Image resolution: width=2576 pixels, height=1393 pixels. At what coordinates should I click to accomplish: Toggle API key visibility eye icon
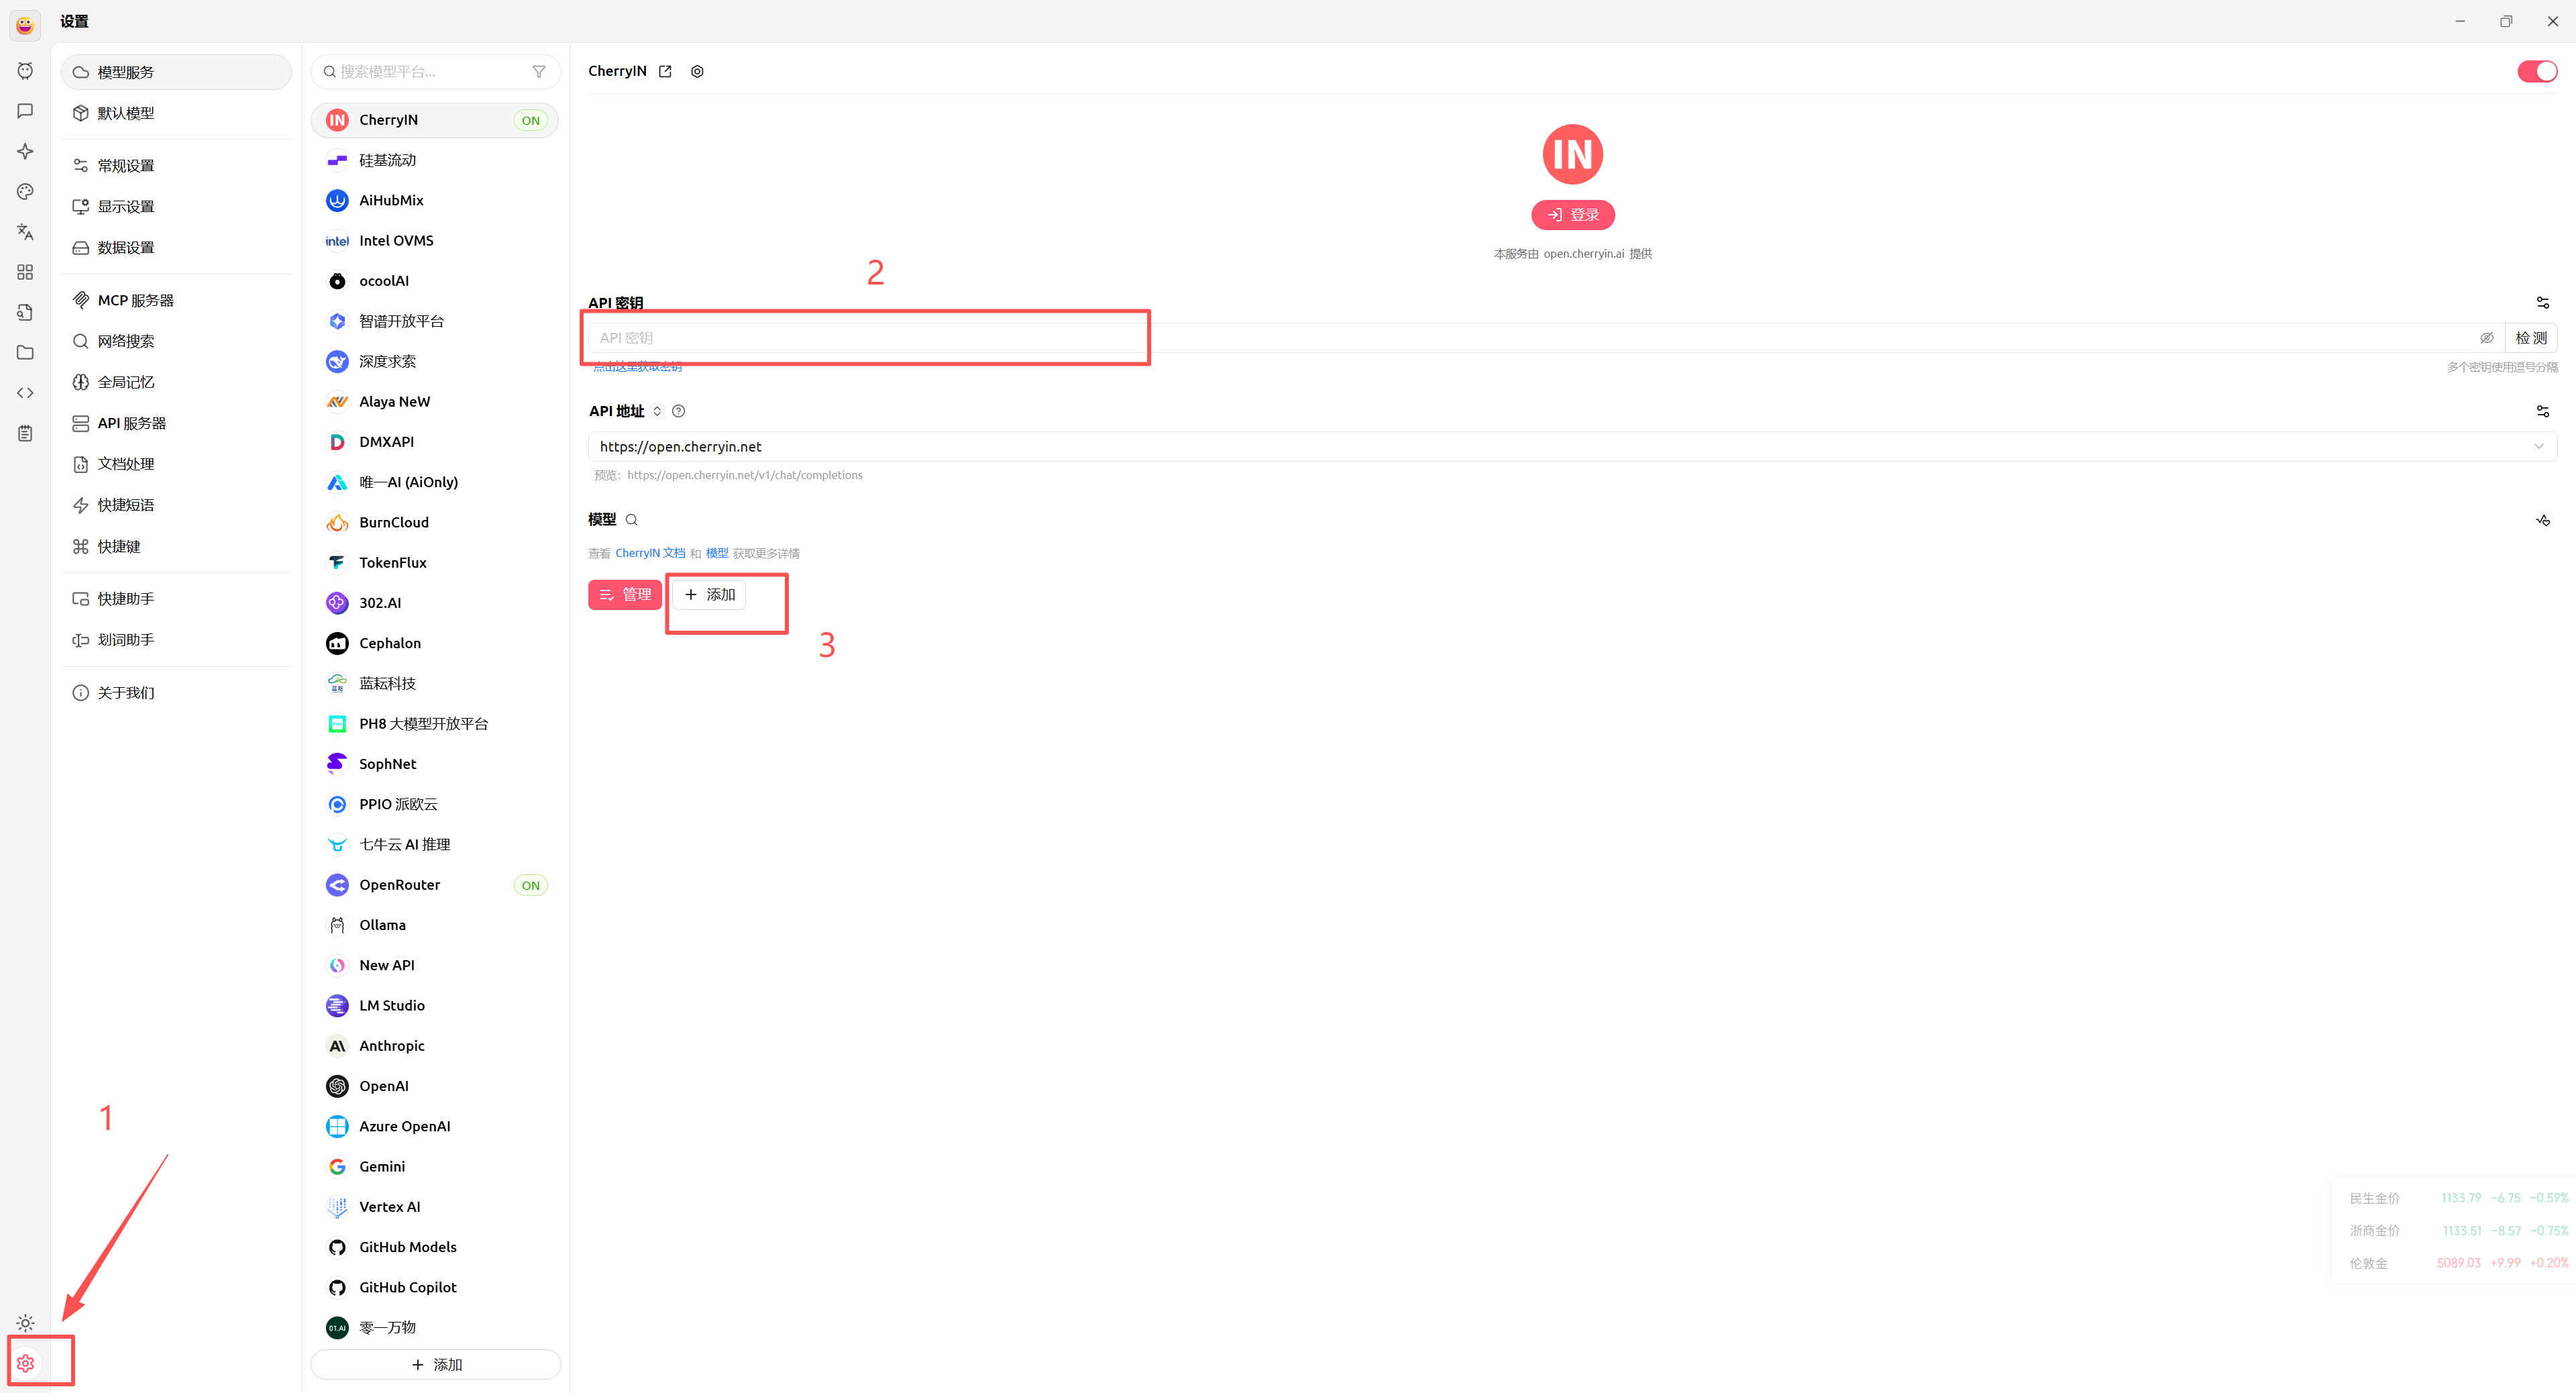2486,338
